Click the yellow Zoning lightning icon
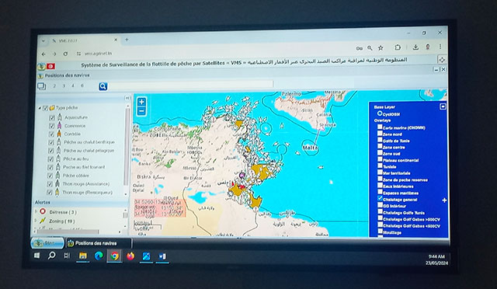The height and width of the screenshot is (289, 497). coord(43,221)
